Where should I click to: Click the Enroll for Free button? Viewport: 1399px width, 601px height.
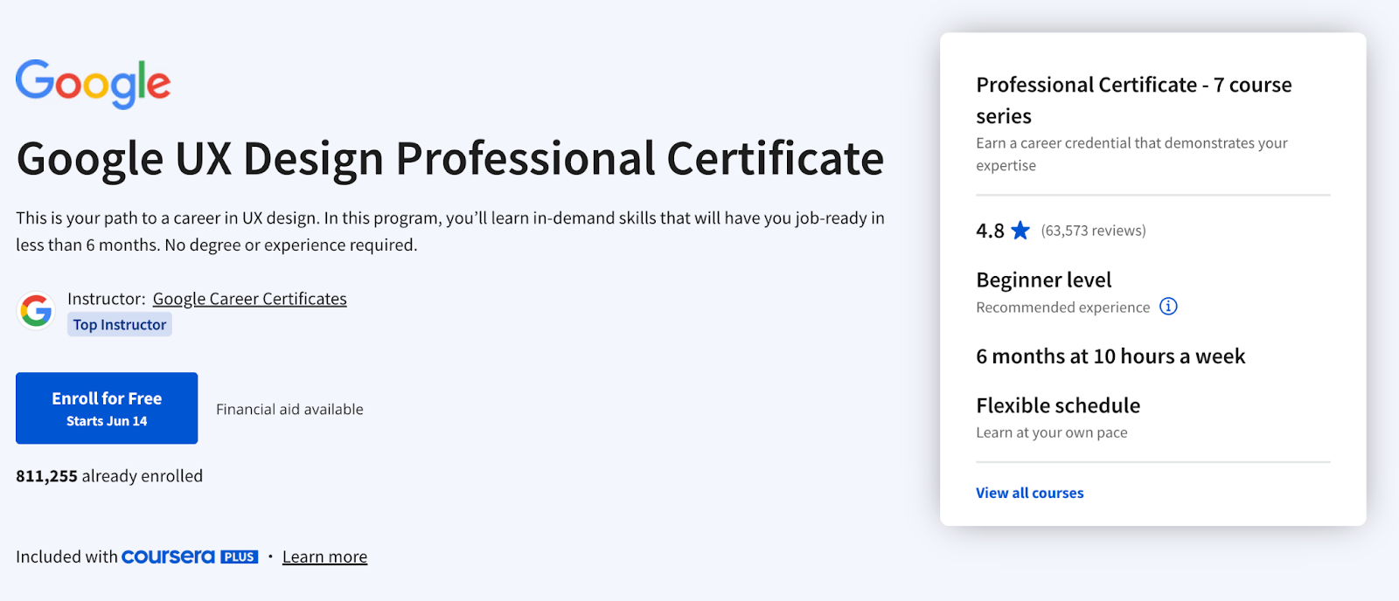coord(106,408)
